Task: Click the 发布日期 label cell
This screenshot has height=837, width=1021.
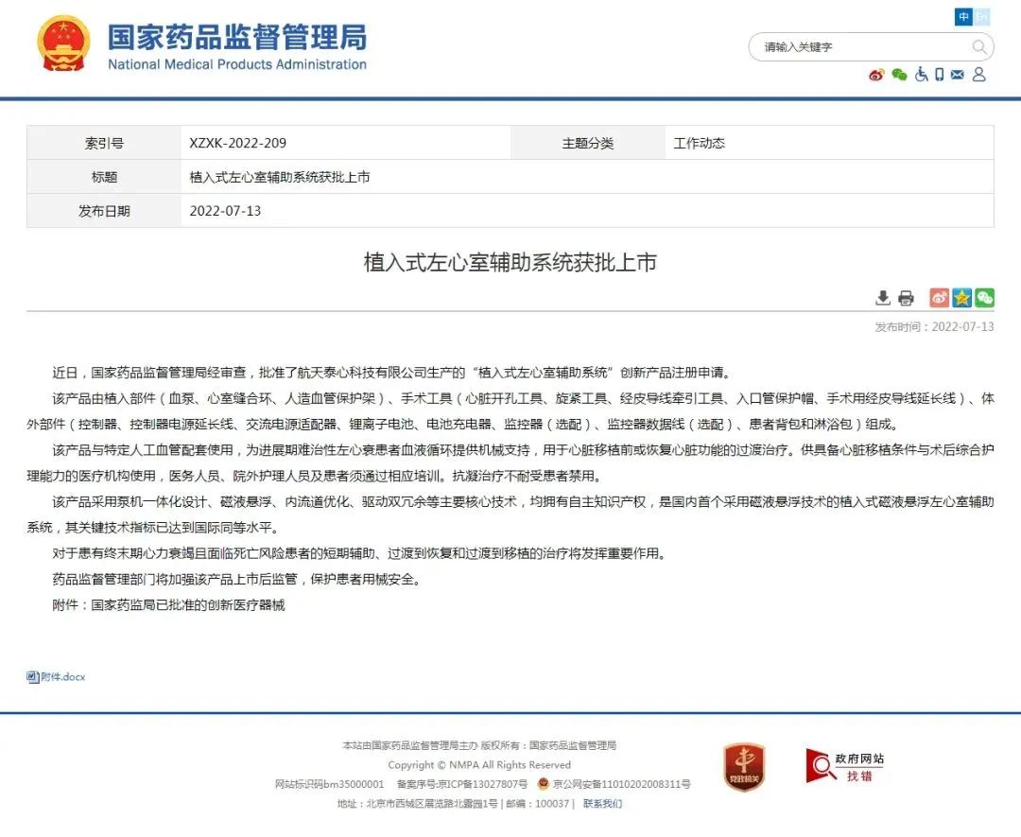Action: point(104,211)
